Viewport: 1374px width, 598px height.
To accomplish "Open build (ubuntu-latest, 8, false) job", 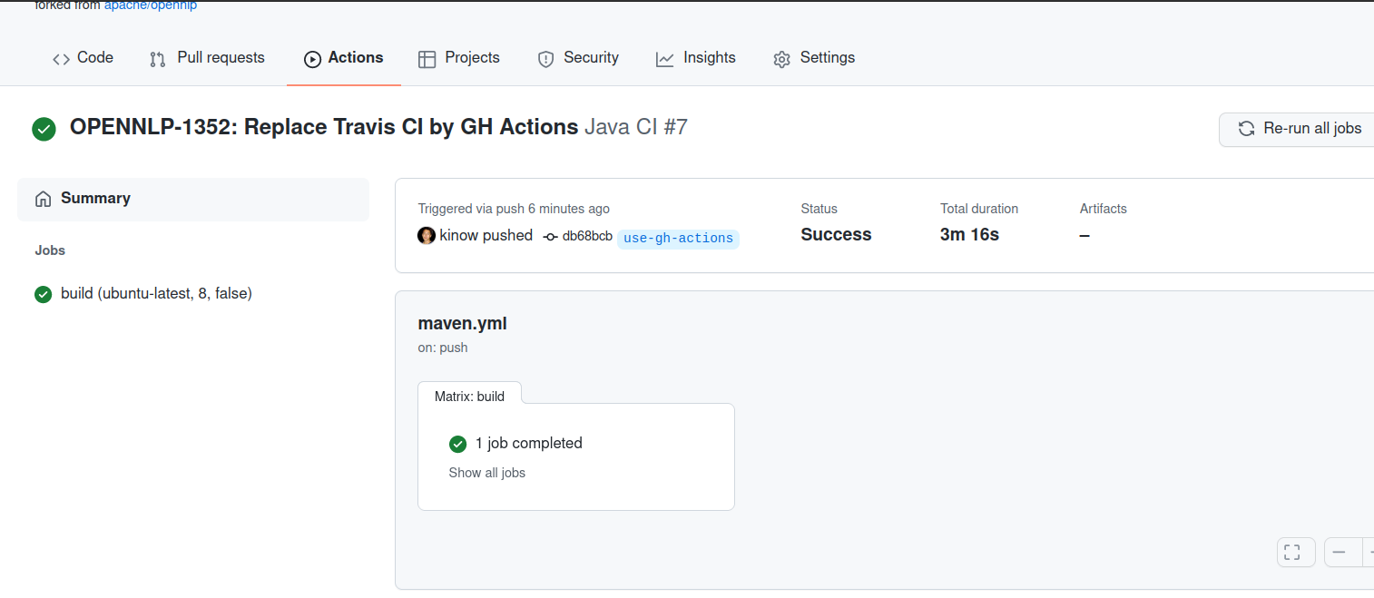I will (x=156, y=294).
